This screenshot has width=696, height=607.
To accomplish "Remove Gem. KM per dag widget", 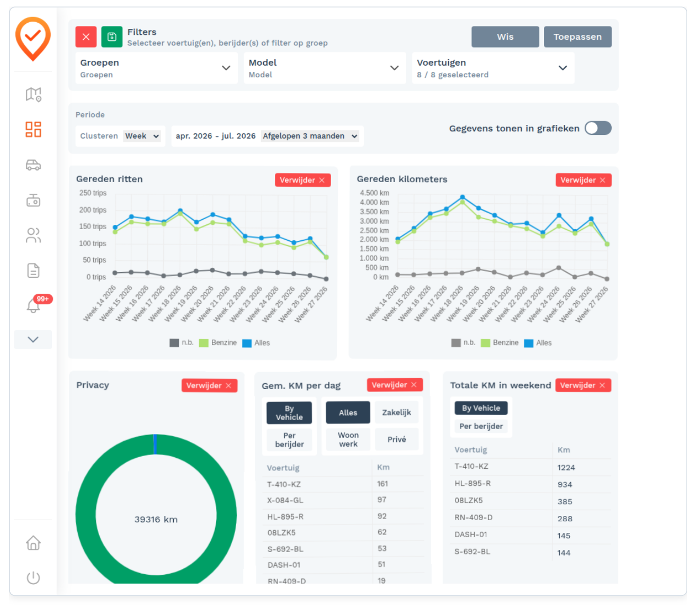I will tap(395, 385).
